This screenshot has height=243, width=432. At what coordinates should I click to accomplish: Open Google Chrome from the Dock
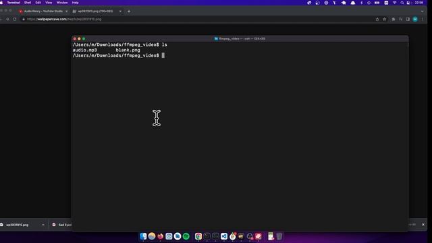(x=198, y=236)
